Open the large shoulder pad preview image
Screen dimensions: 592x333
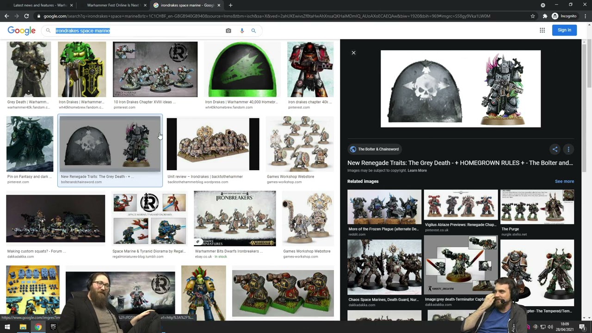[461, 89]
